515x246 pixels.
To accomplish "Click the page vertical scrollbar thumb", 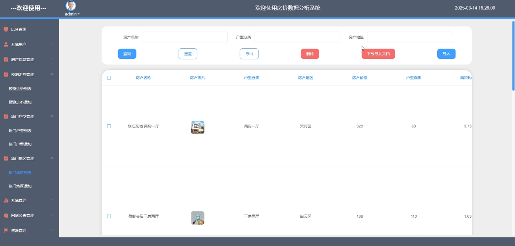I will 513,56.
